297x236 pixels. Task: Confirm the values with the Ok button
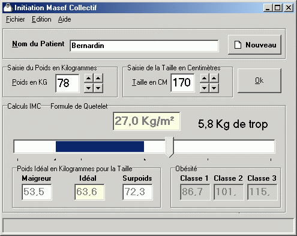[259, 80]
